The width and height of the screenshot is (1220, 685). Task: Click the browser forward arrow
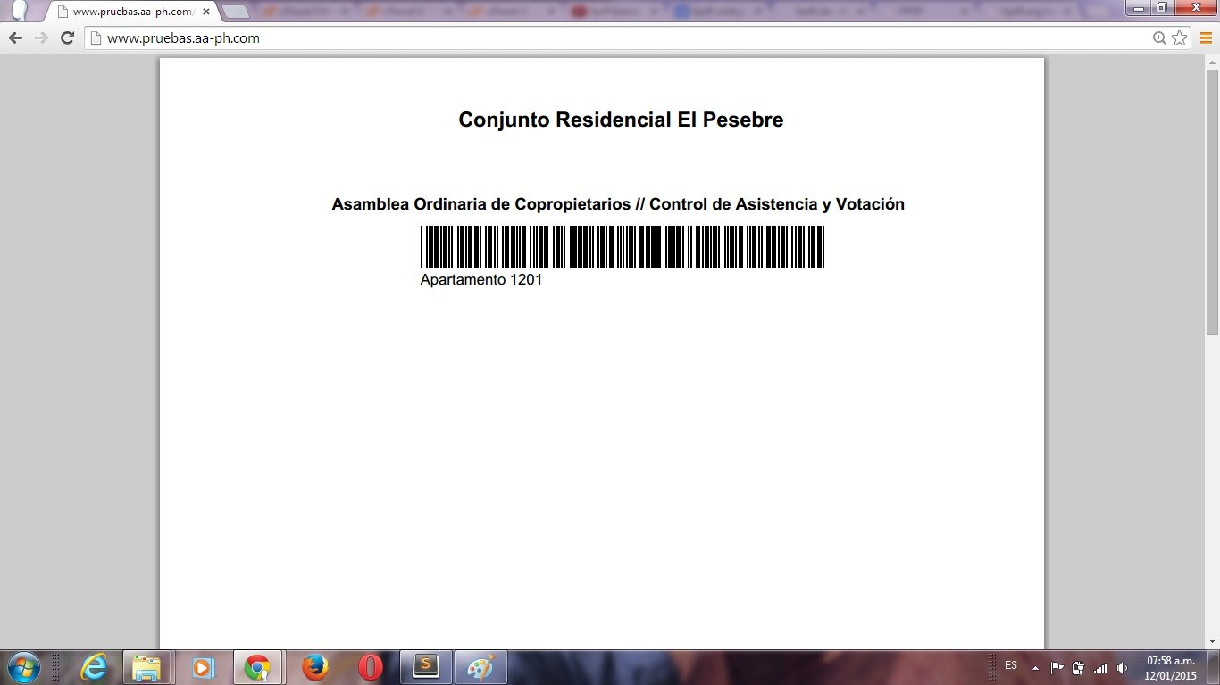41,38
